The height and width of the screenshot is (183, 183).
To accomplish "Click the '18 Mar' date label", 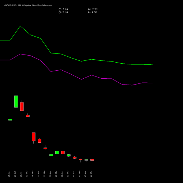I will [x=91, y=174].
